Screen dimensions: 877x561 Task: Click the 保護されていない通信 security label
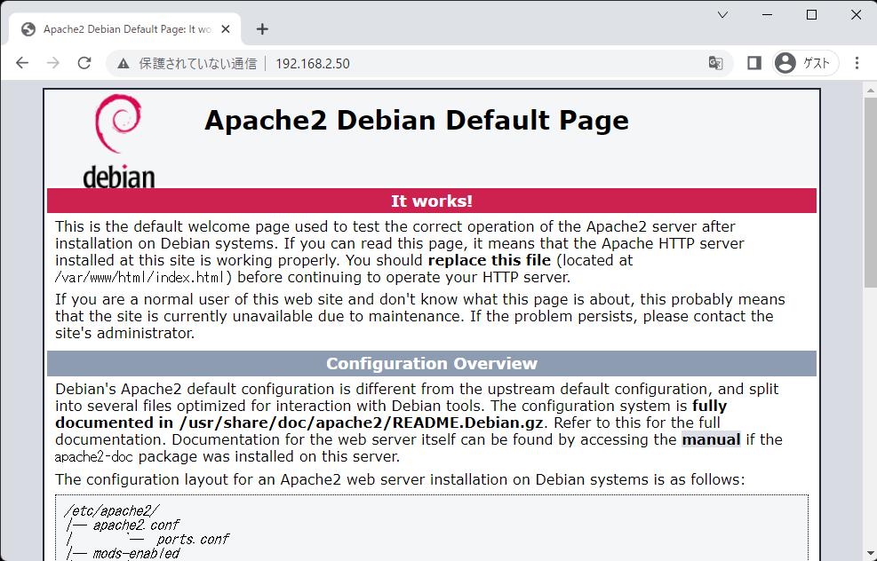pos(198,64)
